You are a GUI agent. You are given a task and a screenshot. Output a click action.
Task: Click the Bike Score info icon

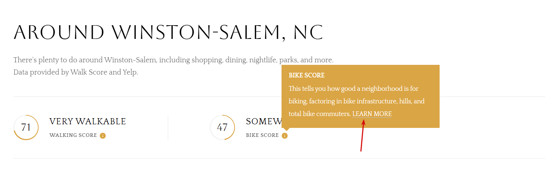coord(285,136)
